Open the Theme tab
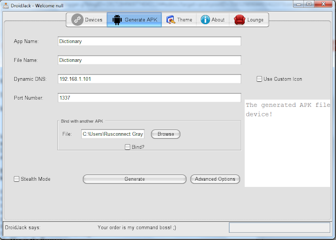The height and width of the screenshot is (240, 336). point(179,20)
